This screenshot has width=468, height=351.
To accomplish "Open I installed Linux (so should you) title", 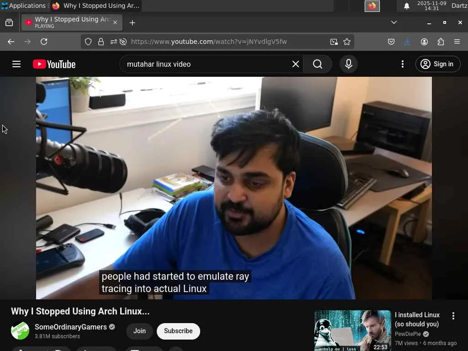I will point(417,319).
